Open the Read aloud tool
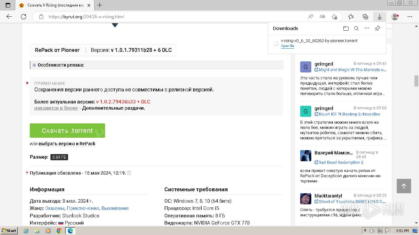419x235 pixels. pyautogui.click(x=311, y=17)
